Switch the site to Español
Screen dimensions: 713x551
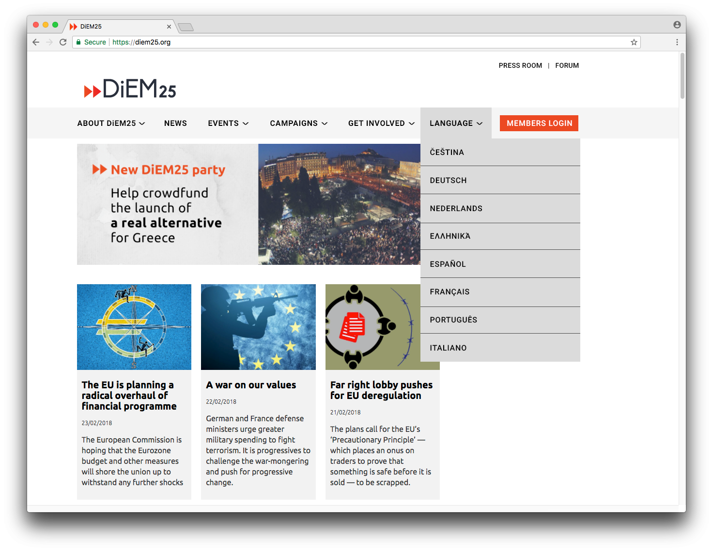click(x=500, y=264)
